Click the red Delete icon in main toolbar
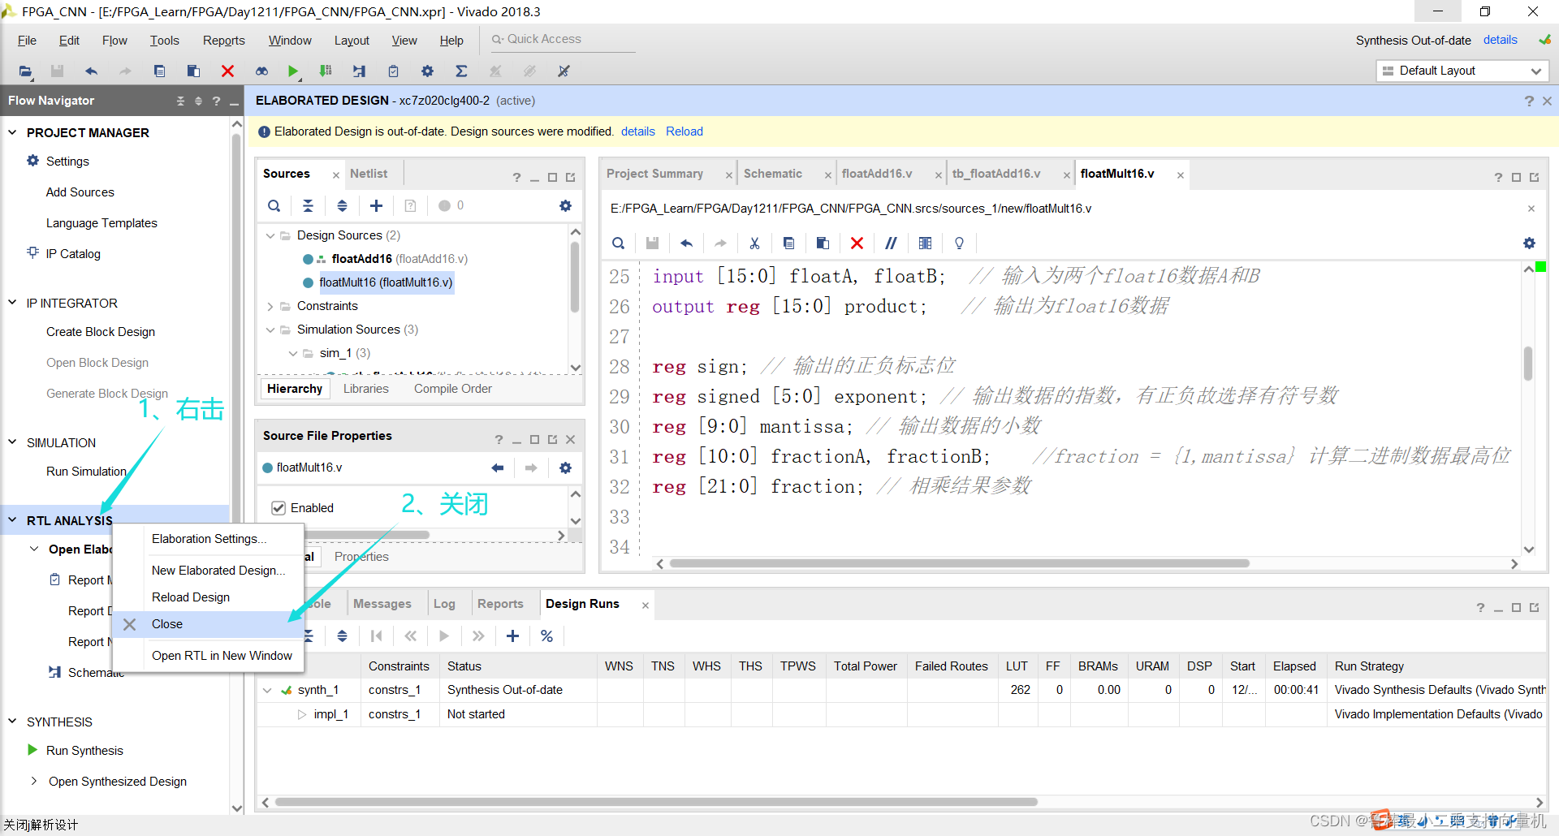 coord(227,71)
